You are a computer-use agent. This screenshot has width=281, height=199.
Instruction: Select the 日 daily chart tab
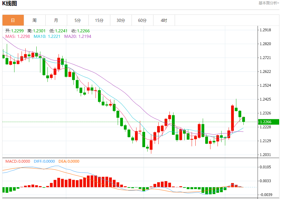[13, 20]
